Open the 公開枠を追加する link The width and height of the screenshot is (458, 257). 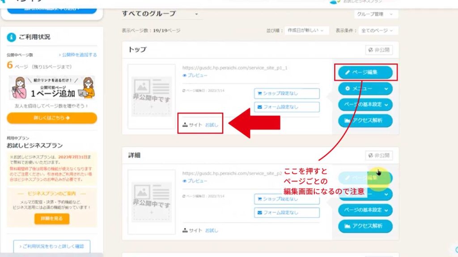coord(78,55)
